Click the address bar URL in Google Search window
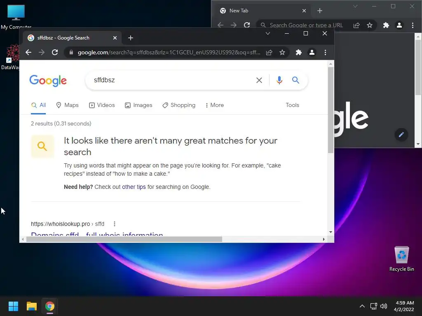 click(x=169, y=52)
